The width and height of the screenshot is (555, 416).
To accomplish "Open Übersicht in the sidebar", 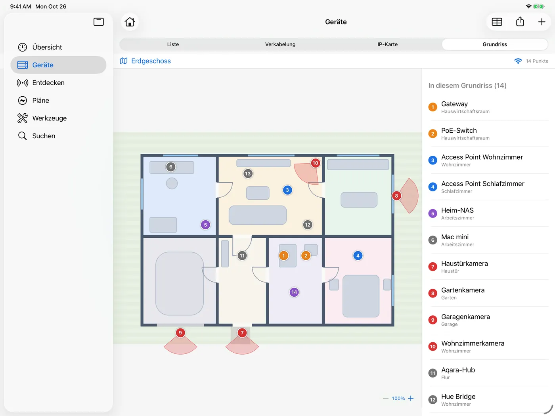I will point(58,47).
